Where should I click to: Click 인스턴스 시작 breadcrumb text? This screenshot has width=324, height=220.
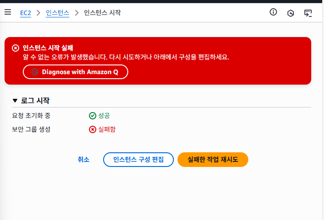(x=102, y=13)
